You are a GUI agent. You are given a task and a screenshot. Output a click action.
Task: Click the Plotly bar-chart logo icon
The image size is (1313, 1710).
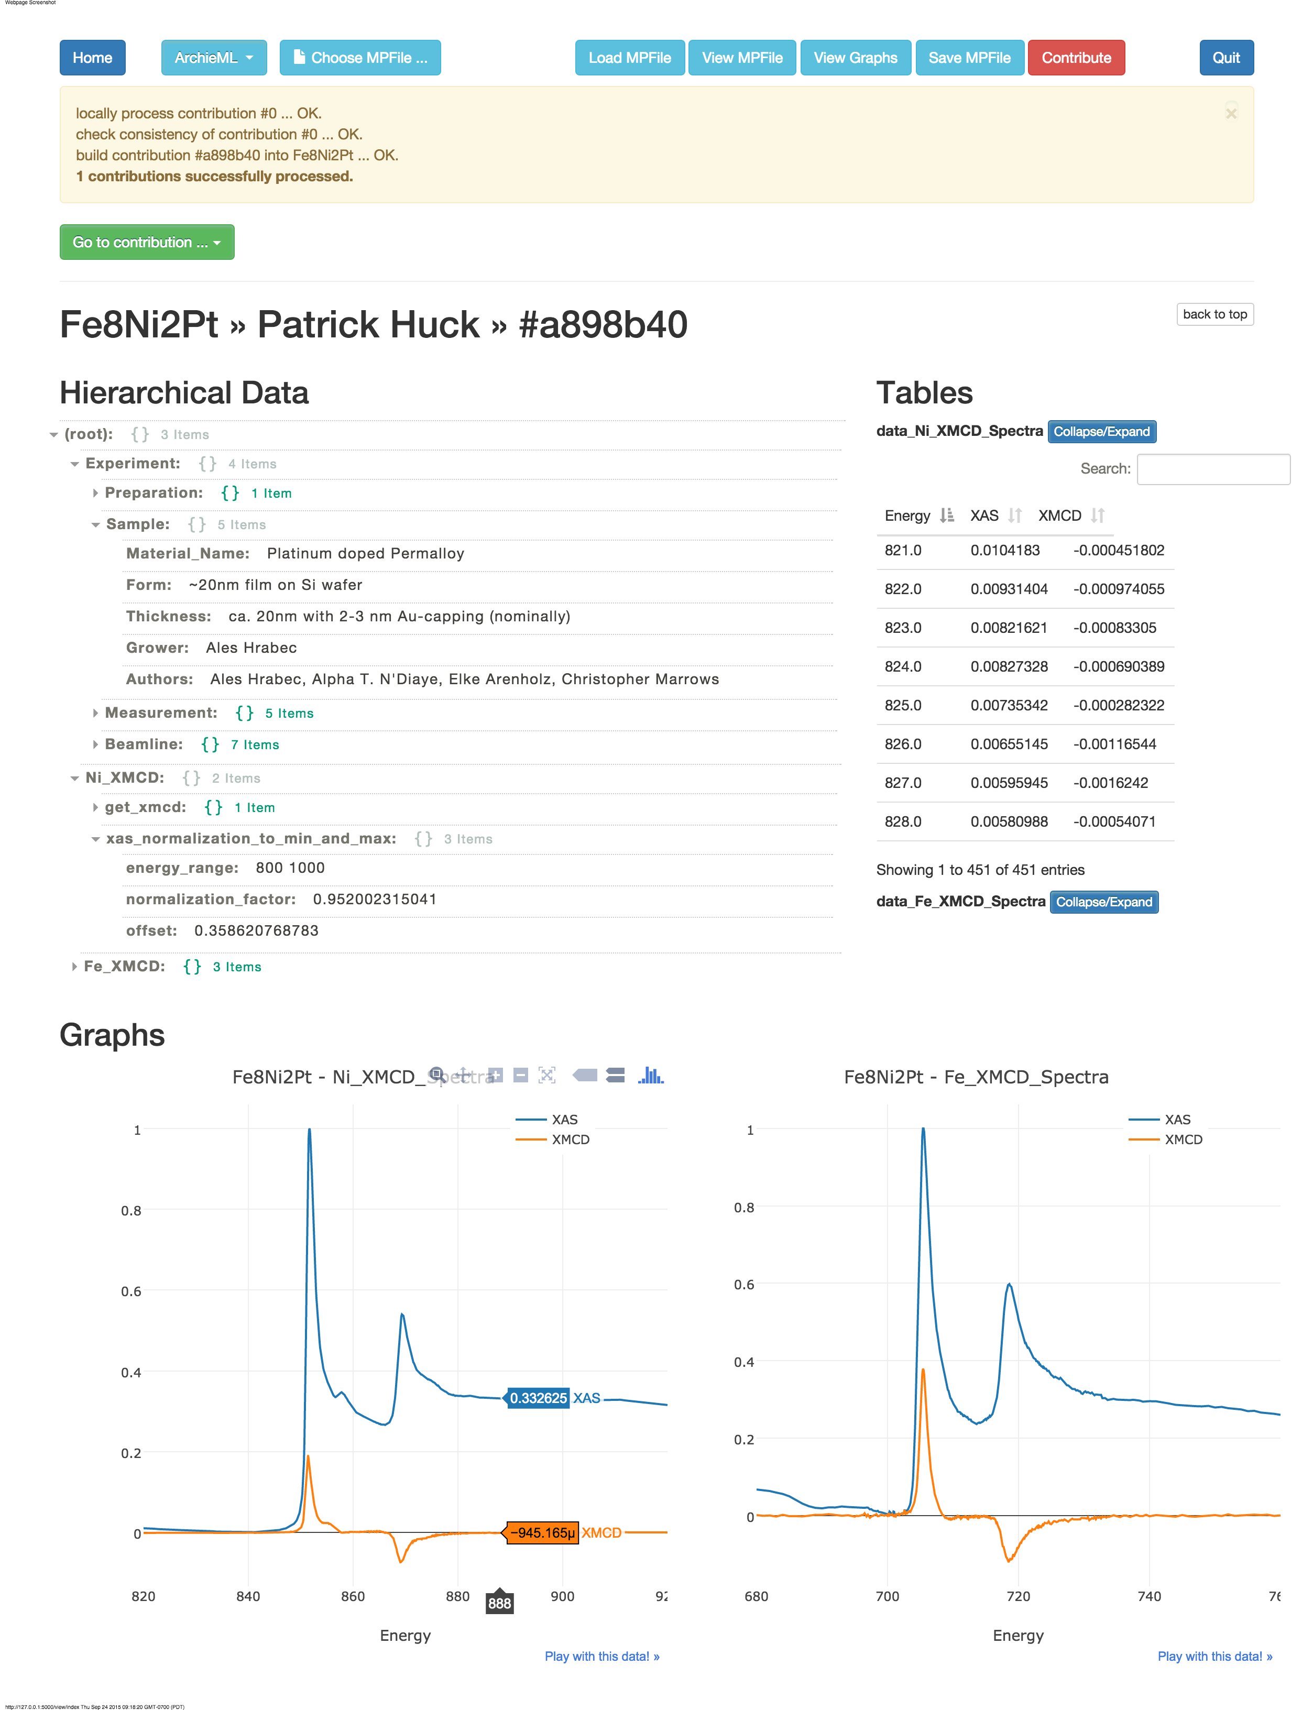[x=650, y=1075]
